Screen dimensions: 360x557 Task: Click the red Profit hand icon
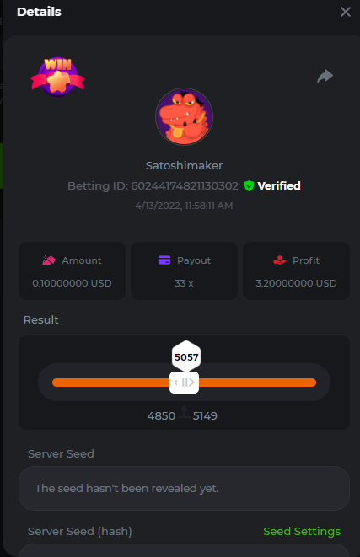(x=280, y=260)
